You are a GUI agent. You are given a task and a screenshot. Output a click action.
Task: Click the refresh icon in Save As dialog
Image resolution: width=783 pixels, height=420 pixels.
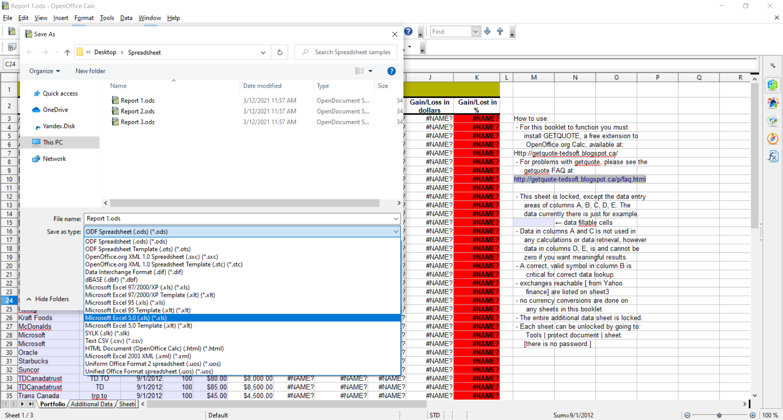click(280, 52)
